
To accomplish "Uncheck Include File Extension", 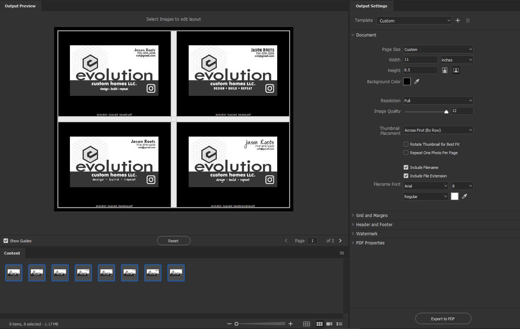I will click(x=406, y=176).
